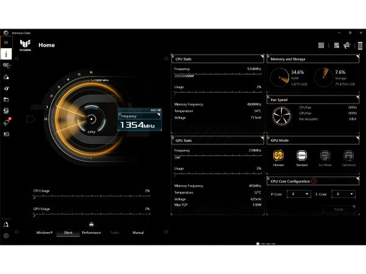Click the Apply button
Viewport: 366px width, 274px height.
click(x=339, y=209)
